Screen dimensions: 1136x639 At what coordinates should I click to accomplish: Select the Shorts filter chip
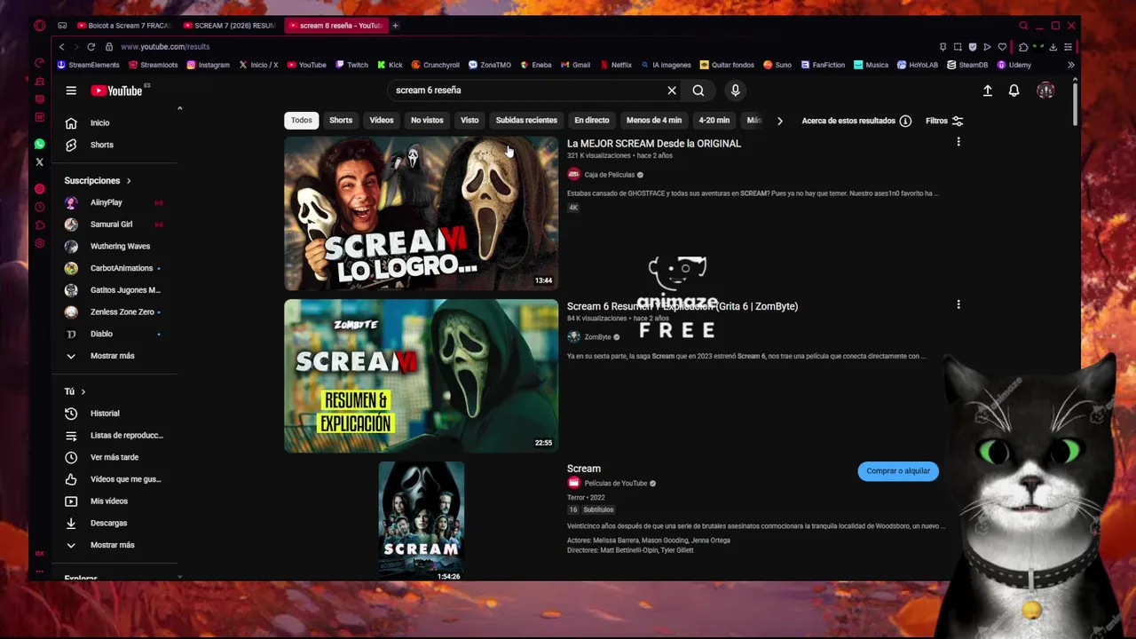click(x=341, y=121)
